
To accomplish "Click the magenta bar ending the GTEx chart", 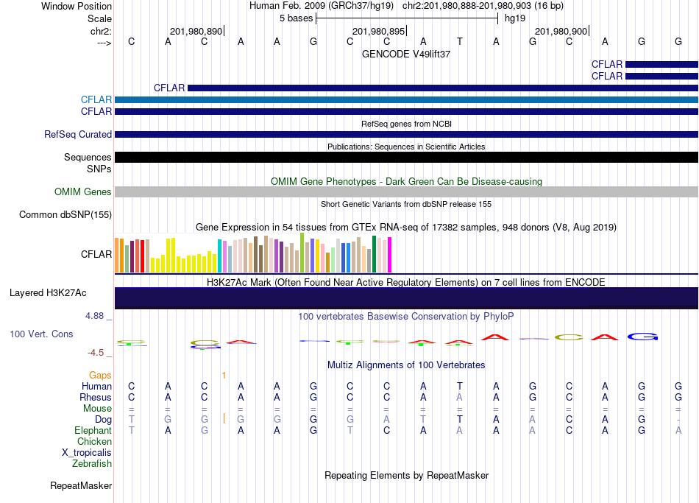I will pyautogui.click(x=390, y=255).
